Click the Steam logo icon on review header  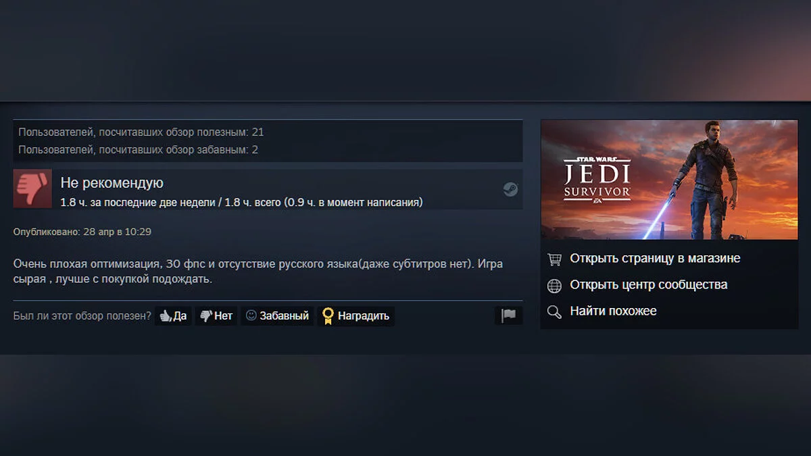[x=511, y=189]
